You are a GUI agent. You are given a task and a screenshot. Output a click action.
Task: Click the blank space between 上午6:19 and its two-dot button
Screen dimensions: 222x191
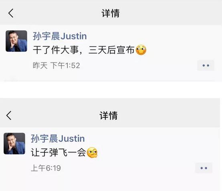[128, 168]
